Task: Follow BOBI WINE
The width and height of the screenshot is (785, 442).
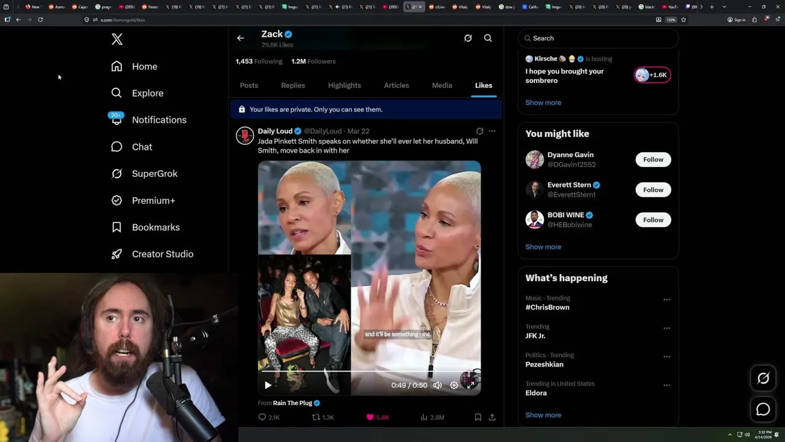Action: click(x=653, y=220)
